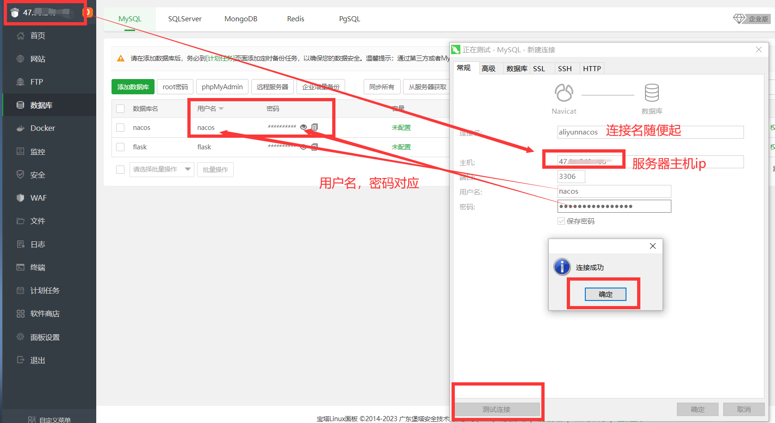Select the FTP sidebar icon
Screen dimensions: 775x423
20,82
